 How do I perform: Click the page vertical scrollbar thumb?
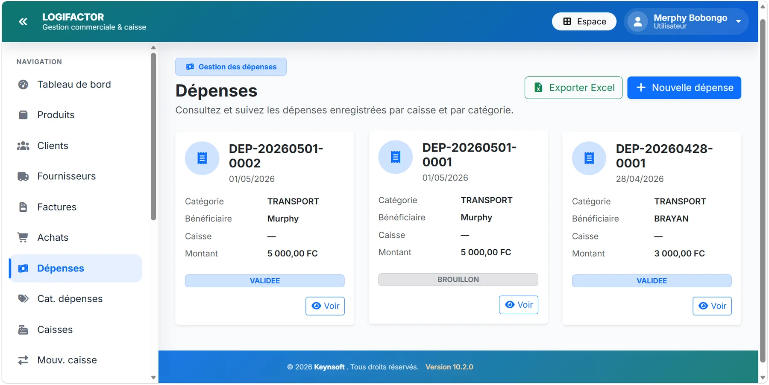coord(763,190)
